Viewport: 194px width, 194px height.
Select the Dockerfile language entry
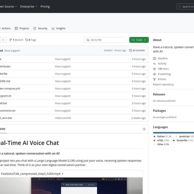(183, 141)
